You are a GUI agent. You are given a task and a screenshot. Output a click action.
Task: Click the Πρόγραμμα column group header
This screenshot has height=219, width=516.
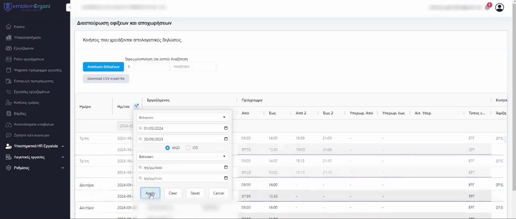coord(252,100)
